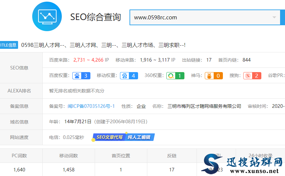Open the 闽ICP备07035126号-1 record link
The image size is (285, 176).
click(x=91, y=106)
